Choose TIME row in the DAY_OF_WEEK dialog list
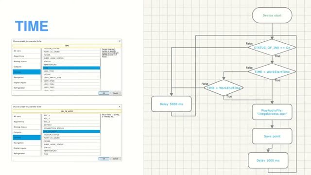The image size is (311, 175). (71, 154)
